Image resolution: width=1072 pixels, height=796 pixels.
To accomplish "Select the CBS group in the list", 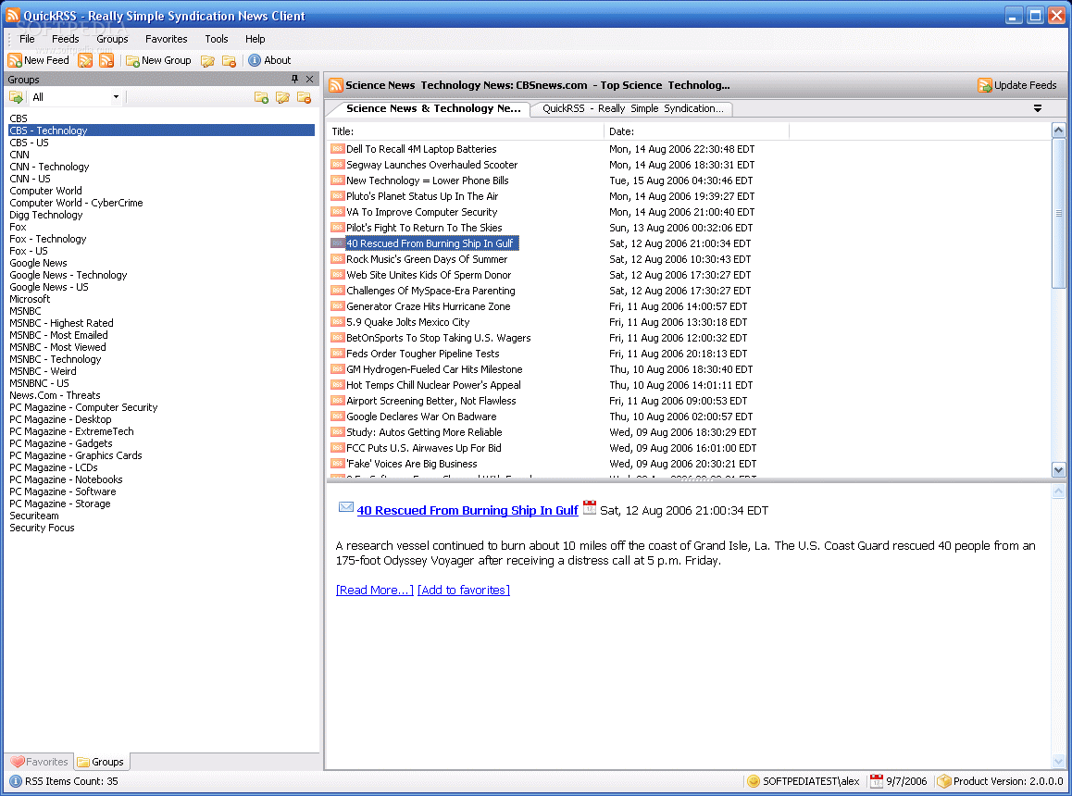I will point(19,118).
